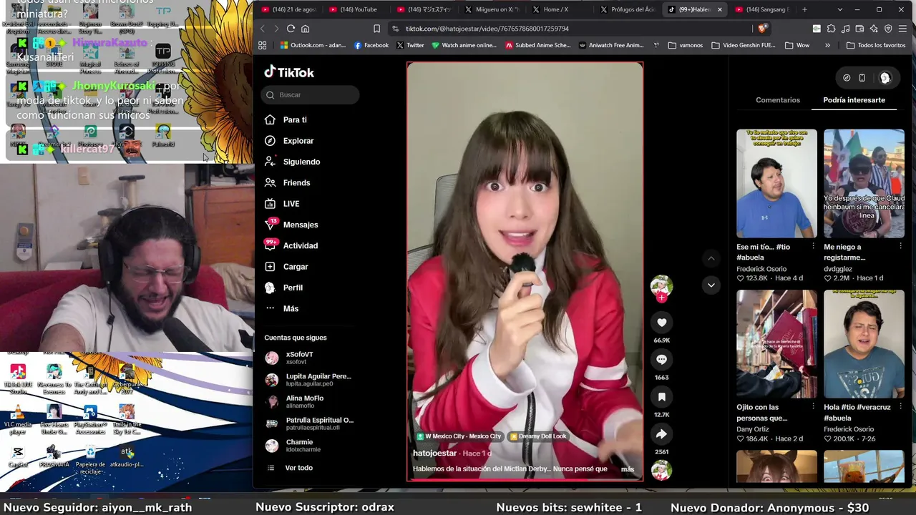The width and height of the screenshot is (916, 515).
Task: Open the Cargar upload page
Action: tap(286, 267)
